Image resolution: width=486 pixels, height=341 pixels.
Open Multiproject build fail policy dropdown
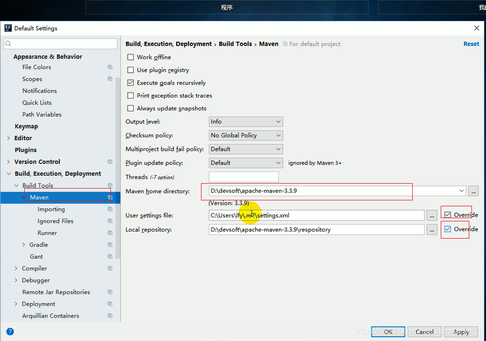(246, 149)
